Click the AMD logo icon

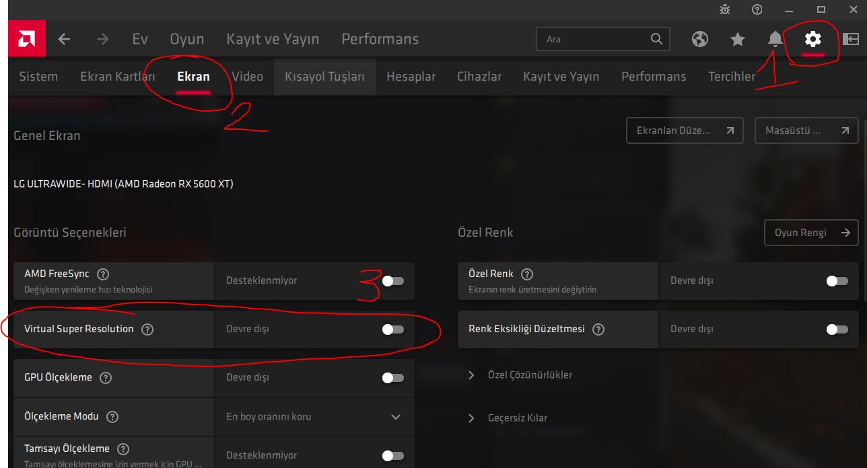[27, 39]
